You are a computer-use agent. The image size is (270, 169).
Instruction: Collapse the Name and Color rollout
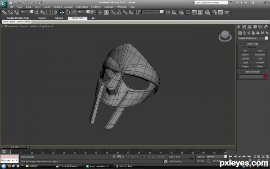click(252, 72)
